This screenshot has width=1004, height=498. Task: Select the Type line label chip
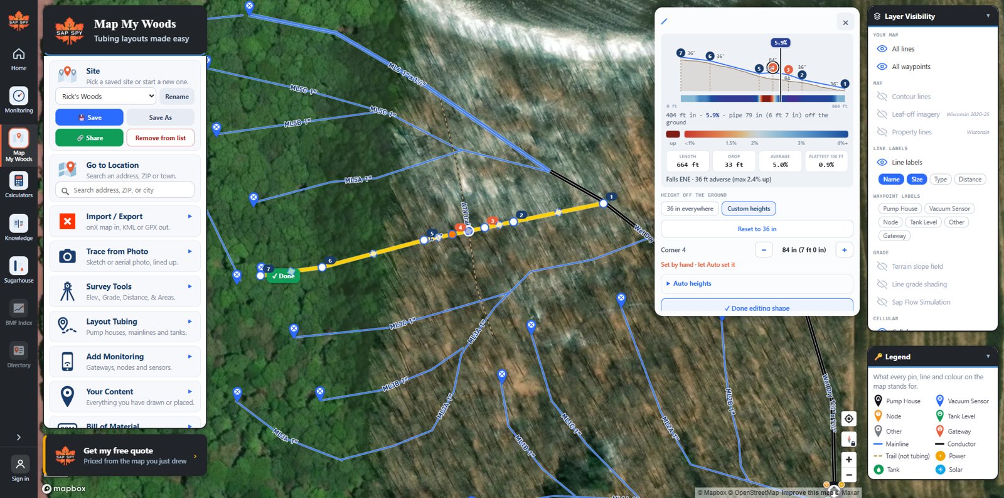pos(940,179)
